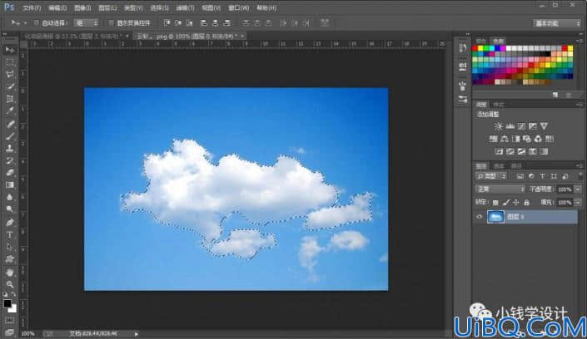Select the History Brush tool
This screenshot has width=587, height=339.
(10, 160)
